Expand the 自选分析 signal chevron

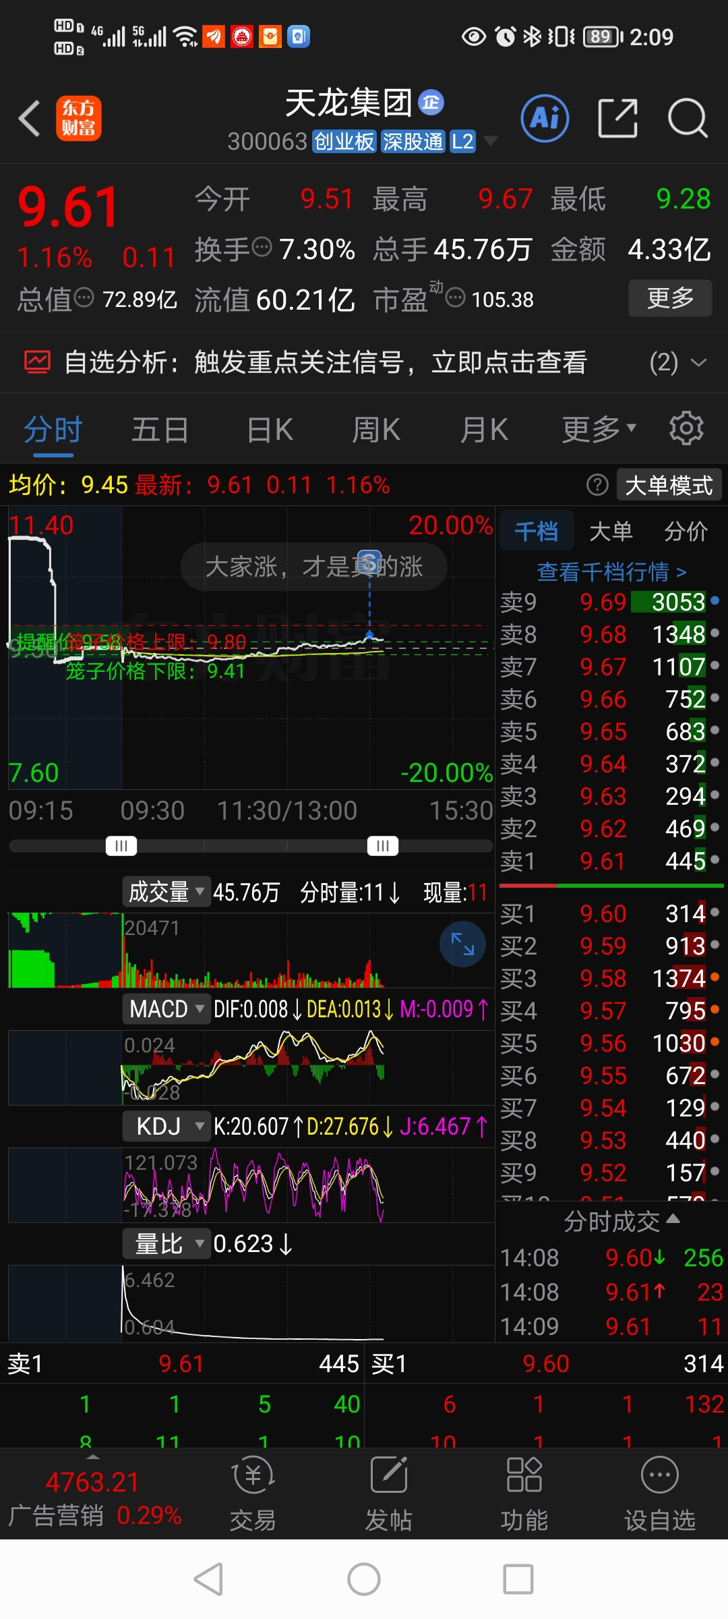(x=699, y=362)
